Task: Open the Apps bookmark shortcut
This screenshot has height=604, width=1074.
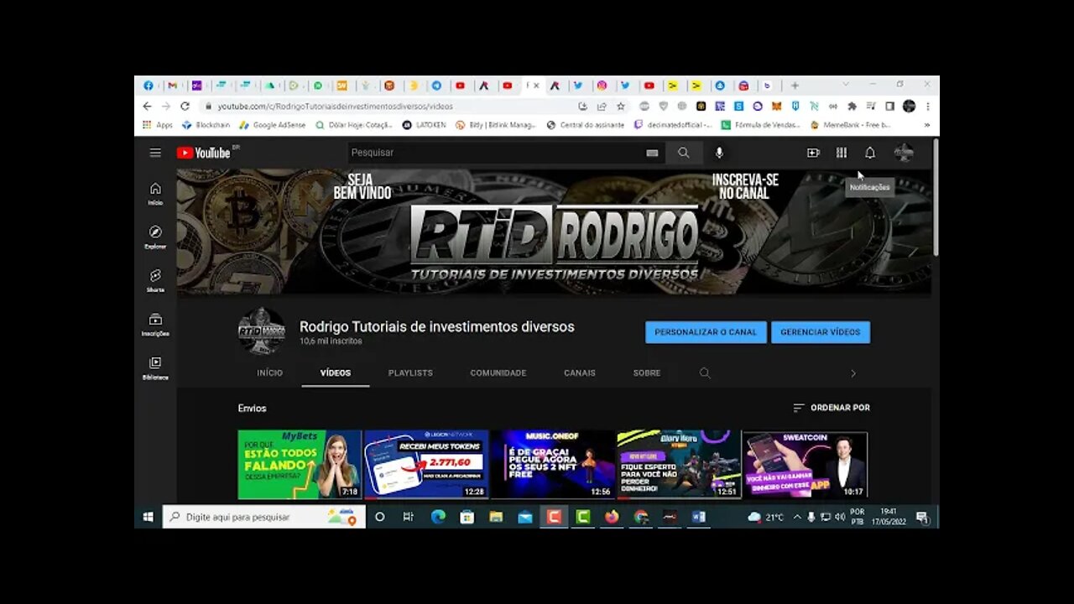Action: [158, 125]
